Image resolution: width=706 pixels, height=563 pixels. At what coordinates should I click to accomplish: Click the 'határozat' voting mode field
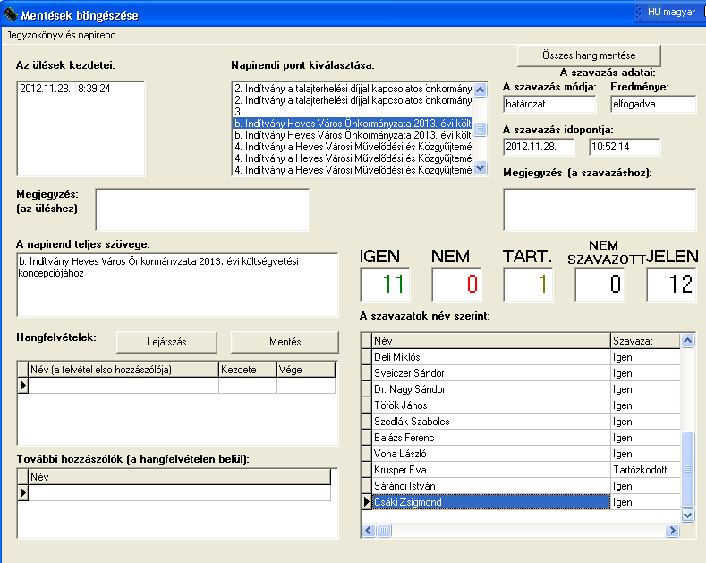pos(549,104)
